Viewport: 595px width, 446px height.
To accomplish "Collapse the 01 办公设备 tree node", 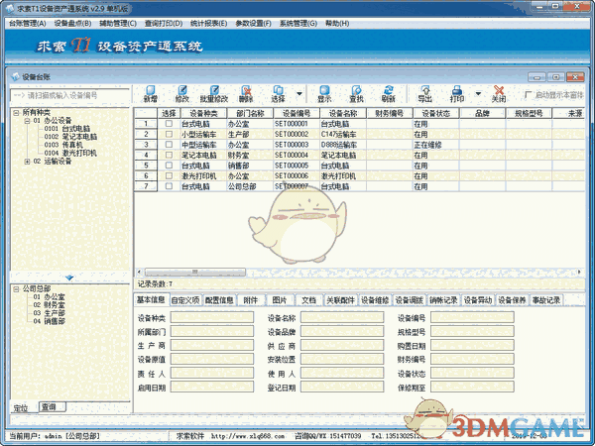I will click(x=27, y=121).
